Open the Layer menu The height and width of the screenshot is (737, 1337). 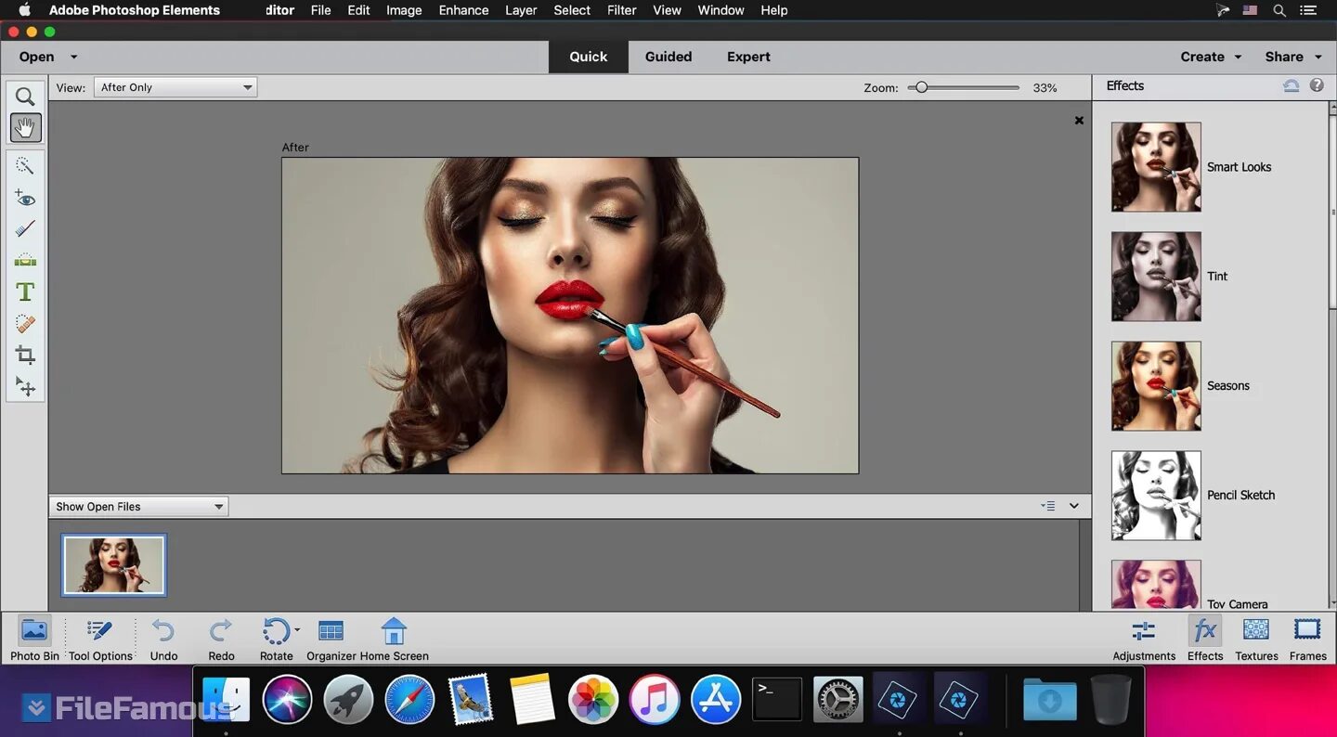click(521, 10)
